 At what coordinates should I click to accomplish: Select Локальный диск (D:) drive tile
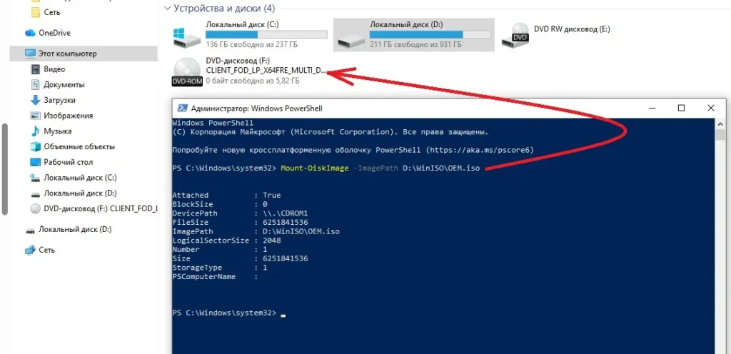point(413,34)
